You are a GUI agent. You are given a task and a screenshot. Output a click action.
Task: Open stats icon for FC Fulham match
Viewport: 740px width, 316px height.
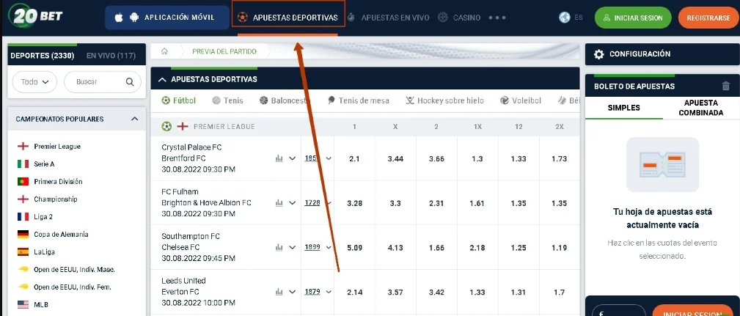point(279,203)
